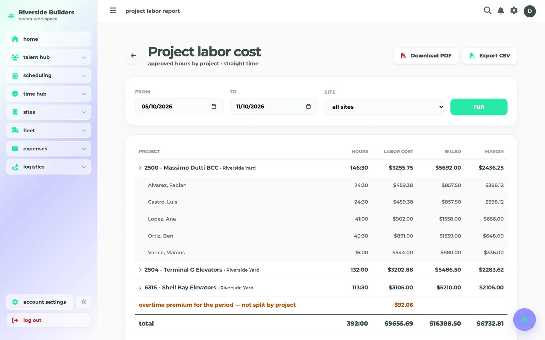Image resolution: width=545 pixels, height=340 pixels.
Task: Select the Lopez, Ana row name
Action: tap(162, 219)
